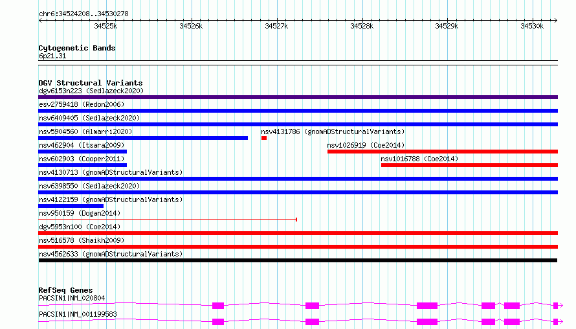This screenshot has height=329, width=576.
Task: Select the black nsv4562633 variant bar
Action: 298,260
